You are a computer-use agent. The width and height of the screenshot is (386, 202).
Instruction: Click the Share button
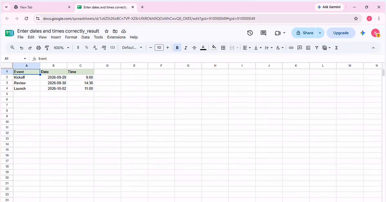tap(304, 33)
